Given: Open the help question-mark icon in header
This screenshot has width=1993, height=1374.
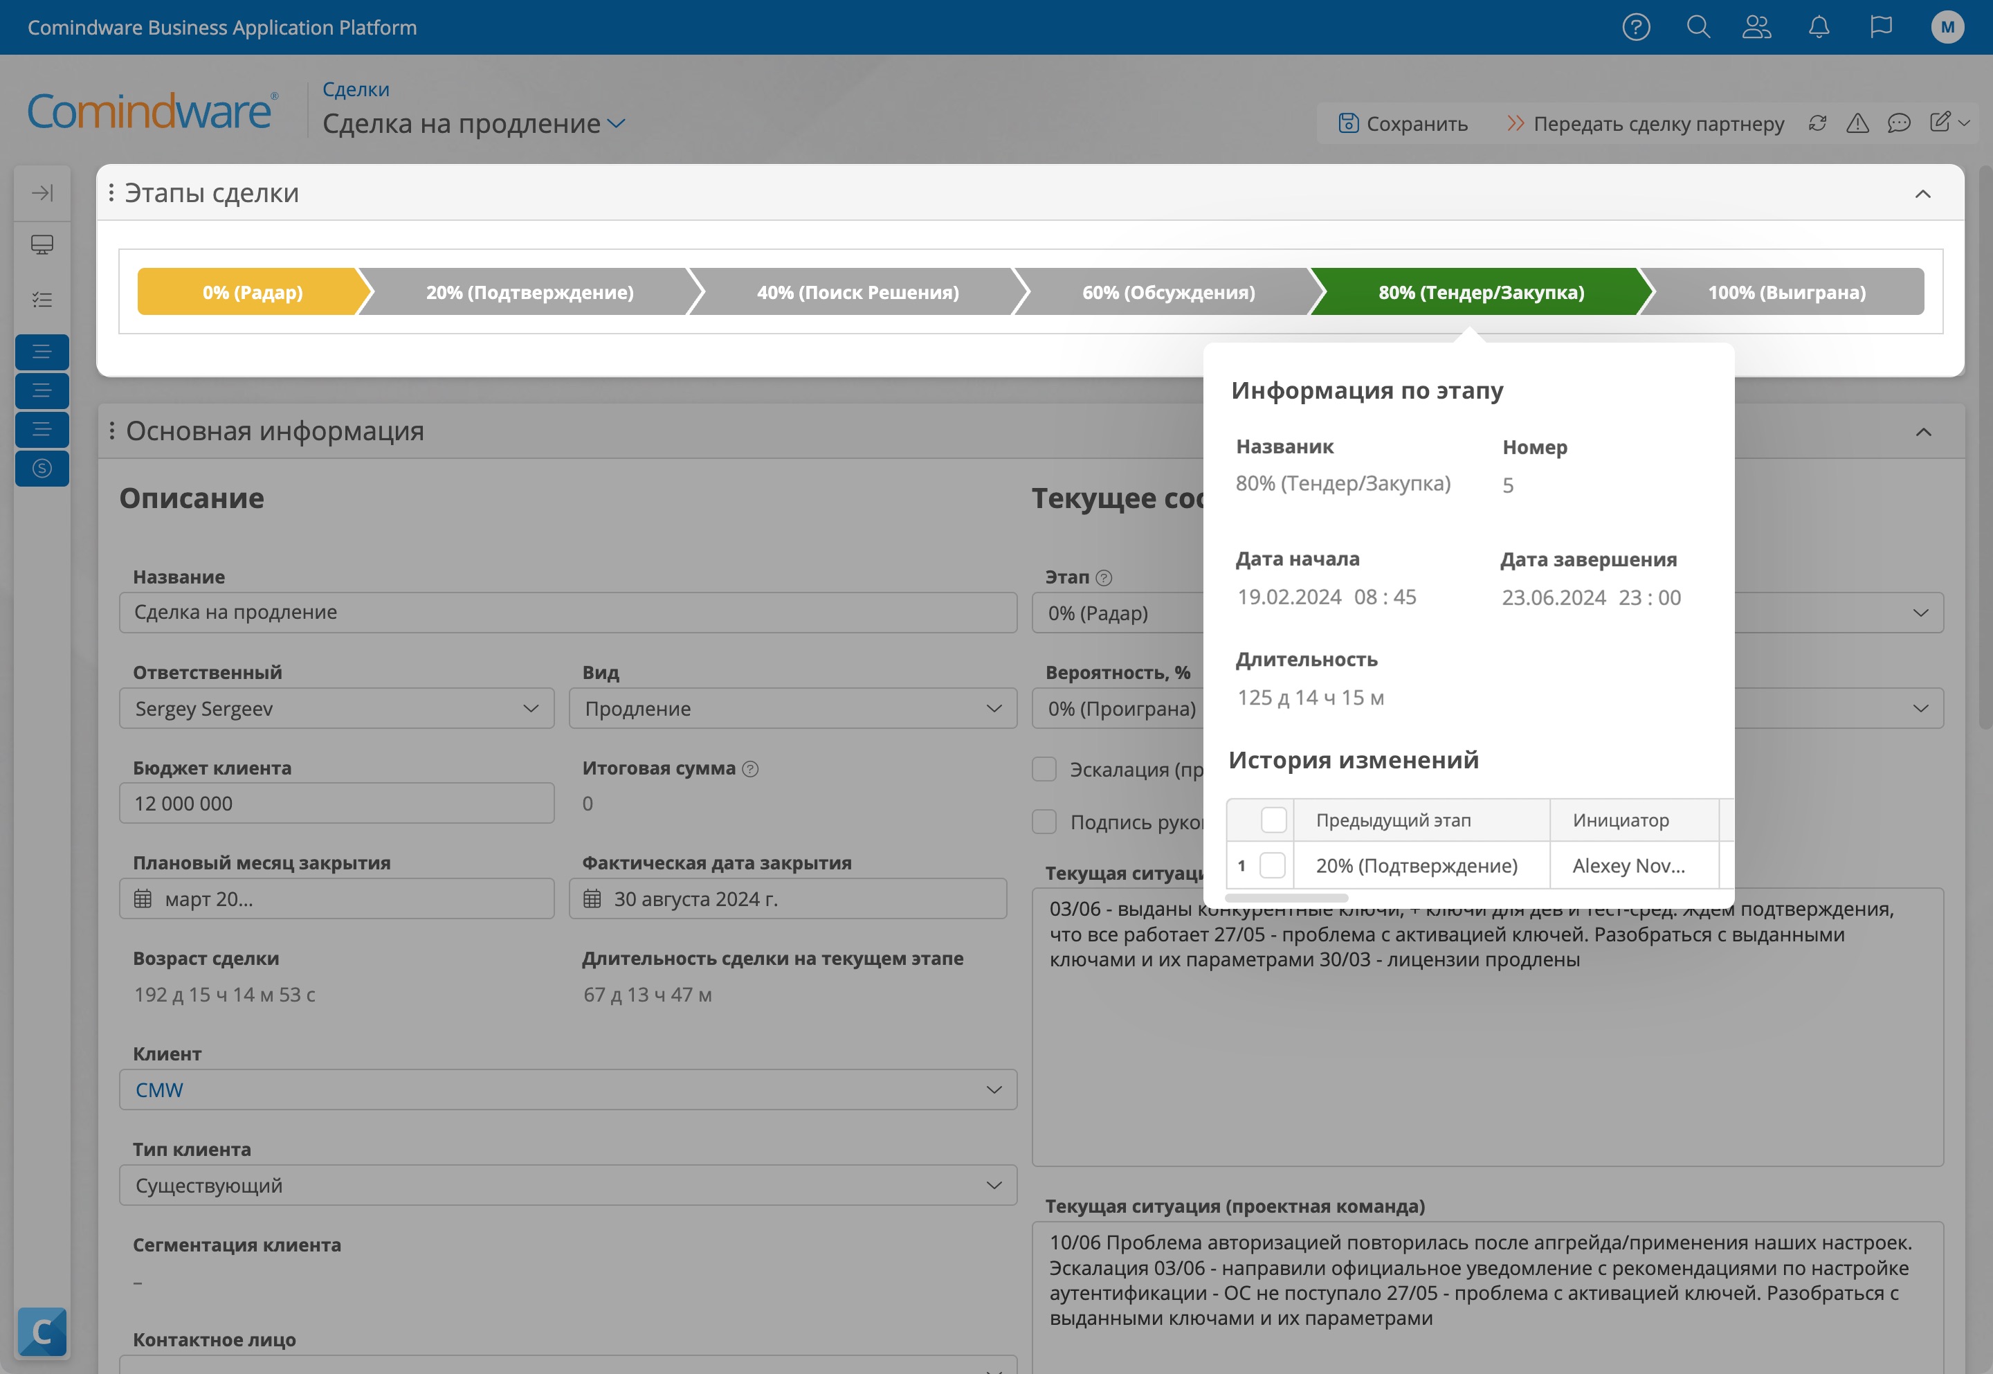Looking at the screenshot, I should tap(1636, 28).
